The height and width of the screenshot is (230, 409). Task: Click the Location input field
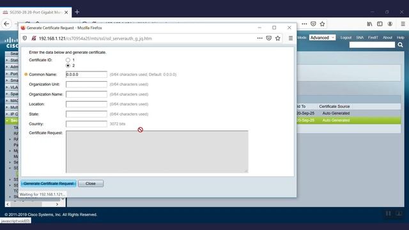pyautogui.click(x=86, y=104)
